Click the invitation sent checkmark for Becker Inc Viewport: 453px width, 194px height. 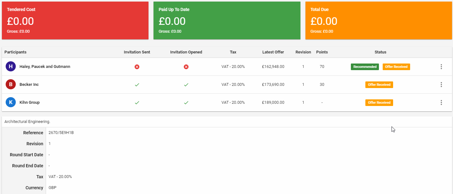(x=137, y=85)
